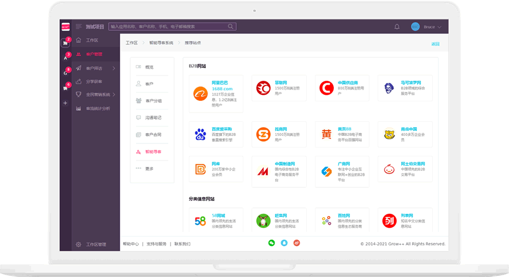Select 沟通笔记 in the submenu

click(152, 118)
